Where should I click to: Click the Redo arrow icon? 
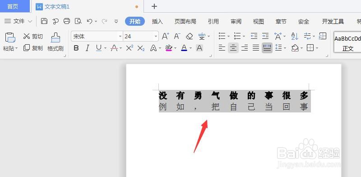coord(104,21)
